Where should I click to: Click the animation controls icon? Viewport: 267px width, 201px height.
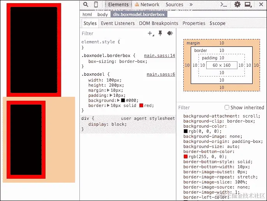[170, 33]
